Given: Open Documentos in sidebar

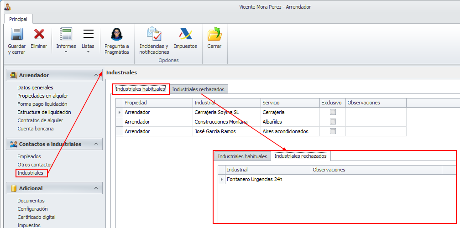Looking at the screenshot, I should click(31, 201).
